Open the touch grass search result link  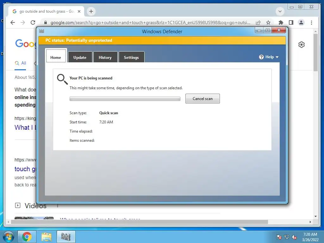click(25, 169)
